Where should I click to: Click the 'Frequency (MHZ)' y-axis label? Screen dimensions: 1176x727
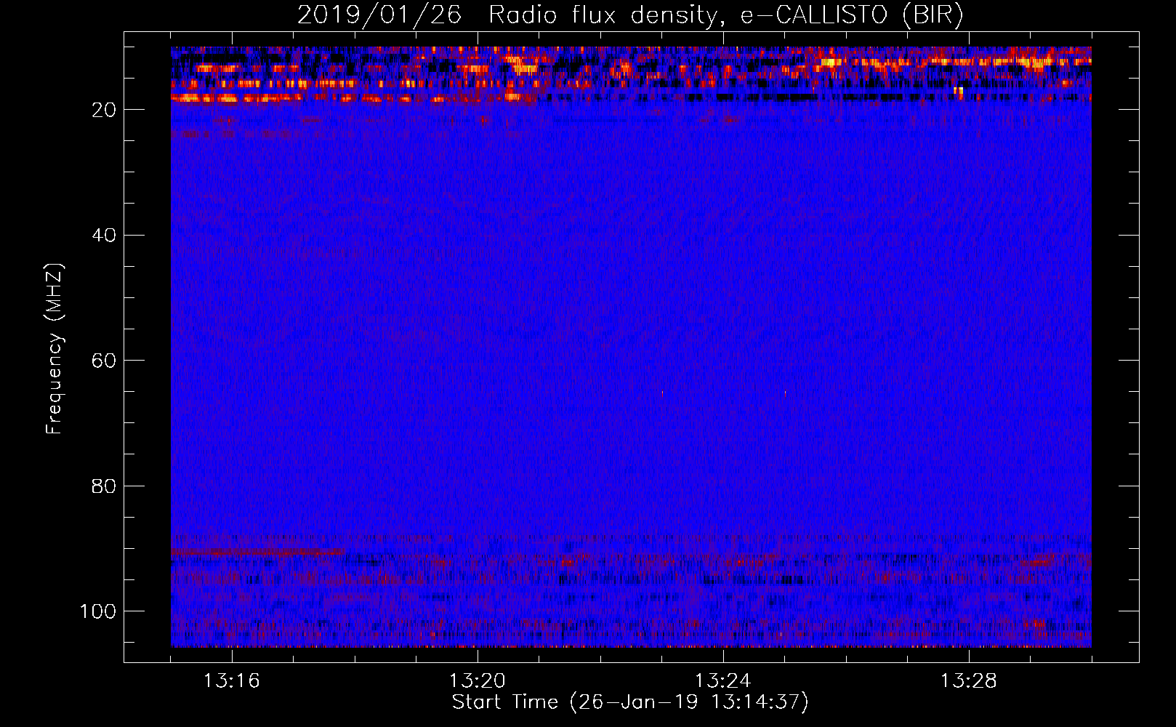click(x=54, y=348)
